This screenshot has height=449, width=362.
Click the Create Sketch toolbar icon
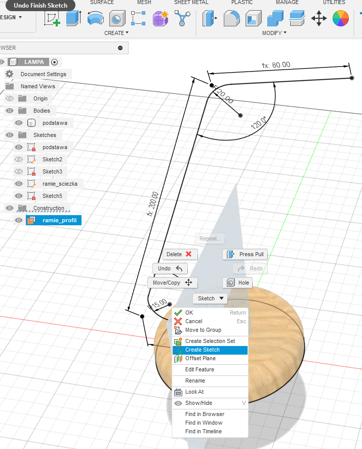[x=52, y=18]
